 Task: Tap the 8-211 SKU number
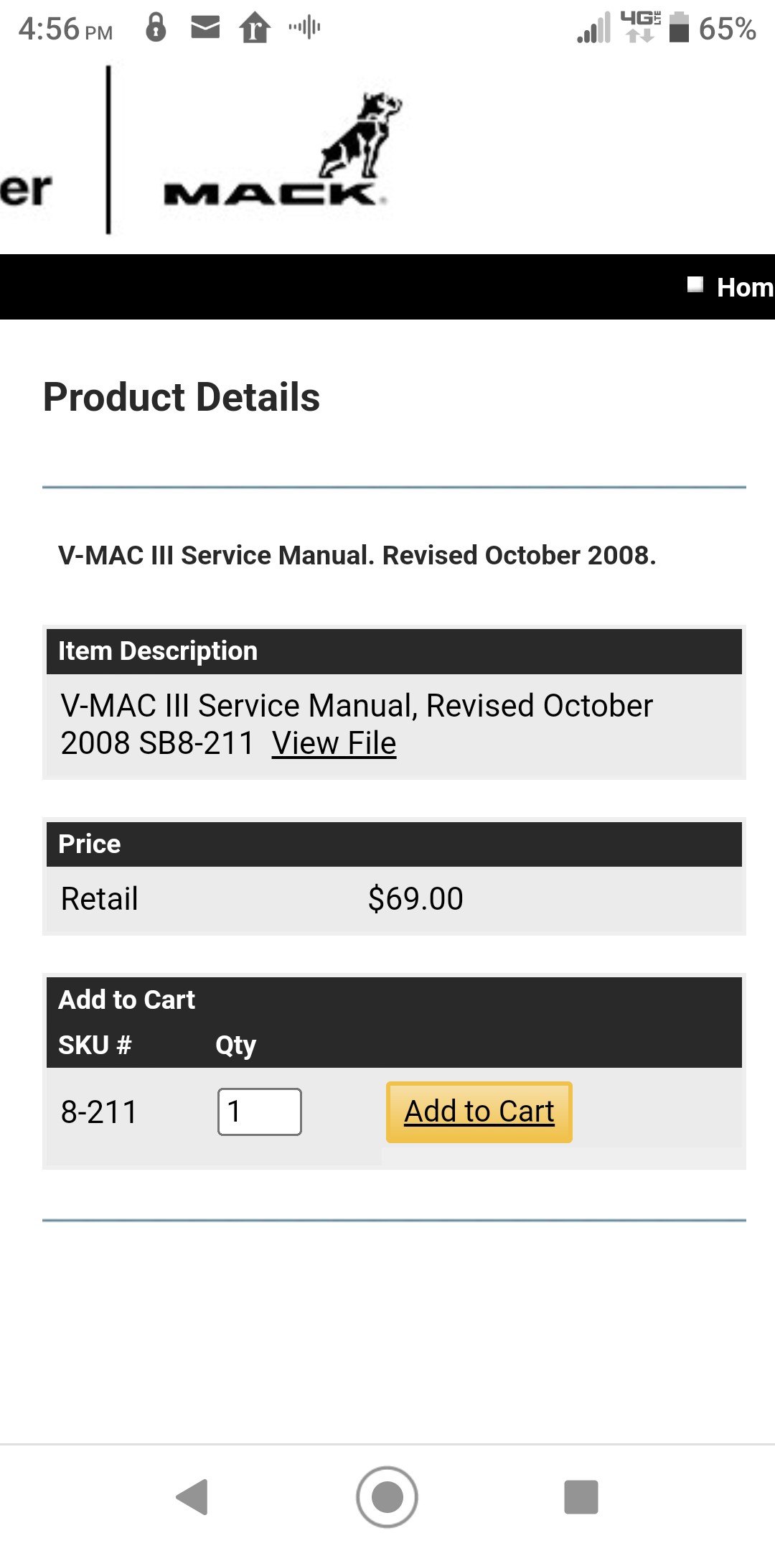99,1112
